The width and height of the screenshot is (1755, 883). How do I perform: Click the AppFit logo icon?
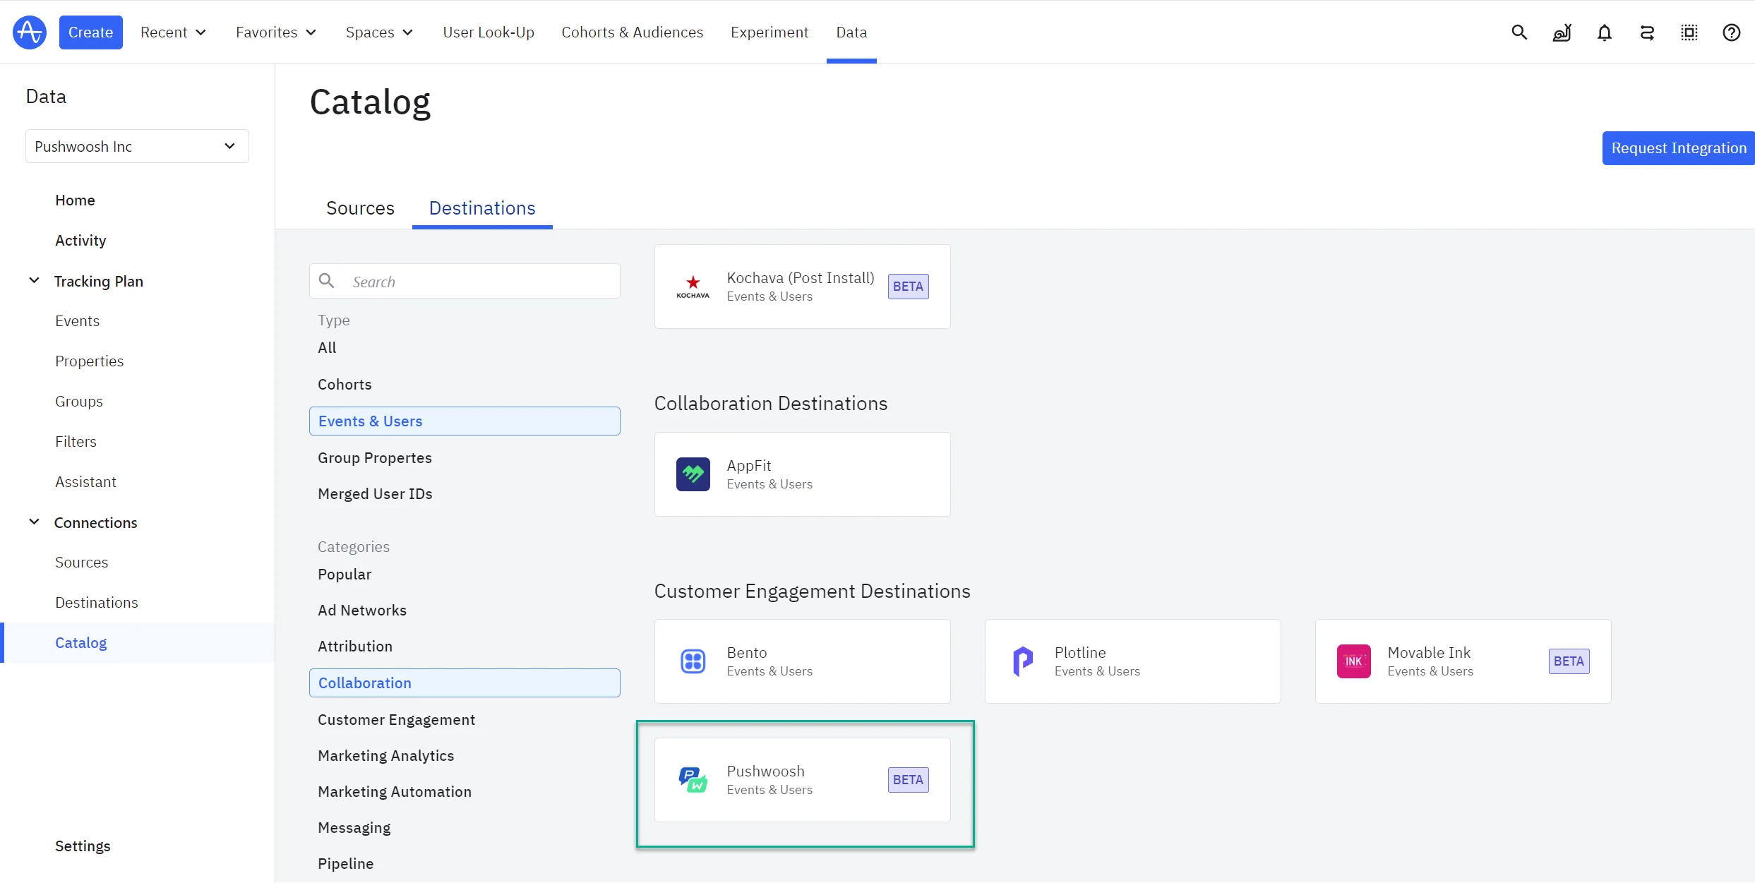(693, 474)
